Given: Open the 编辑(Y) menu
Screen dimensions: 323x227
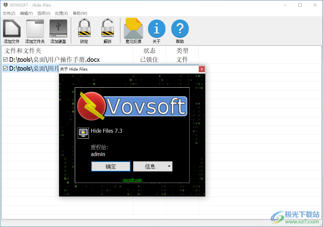Looking at the screenshot, I should (x=26, y=13).
